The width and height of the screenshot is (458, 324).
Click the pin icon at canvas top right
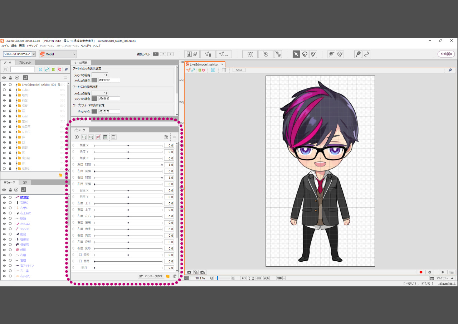[450, 70]
